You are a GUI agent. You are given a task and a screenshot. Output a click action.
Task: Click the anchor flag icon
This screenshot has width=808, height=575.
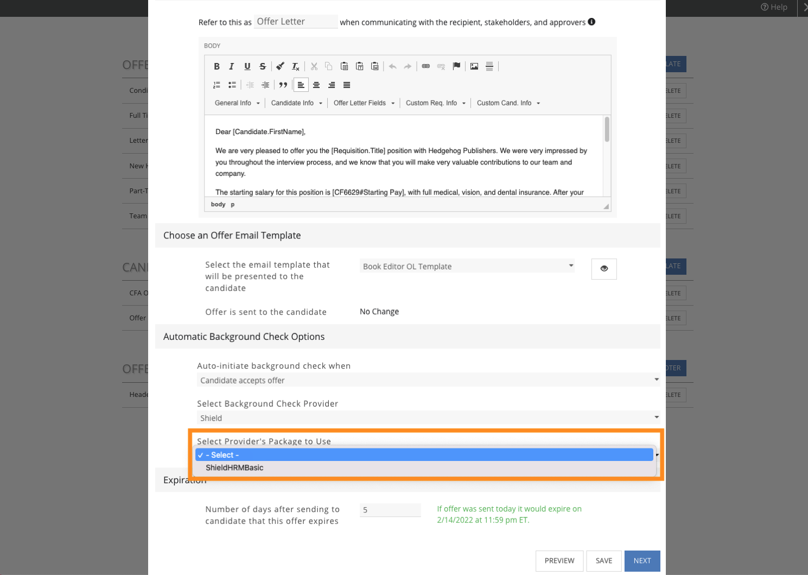point(456,66)
